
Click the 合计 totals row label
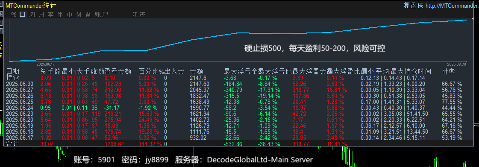click(x=13, y=144)
